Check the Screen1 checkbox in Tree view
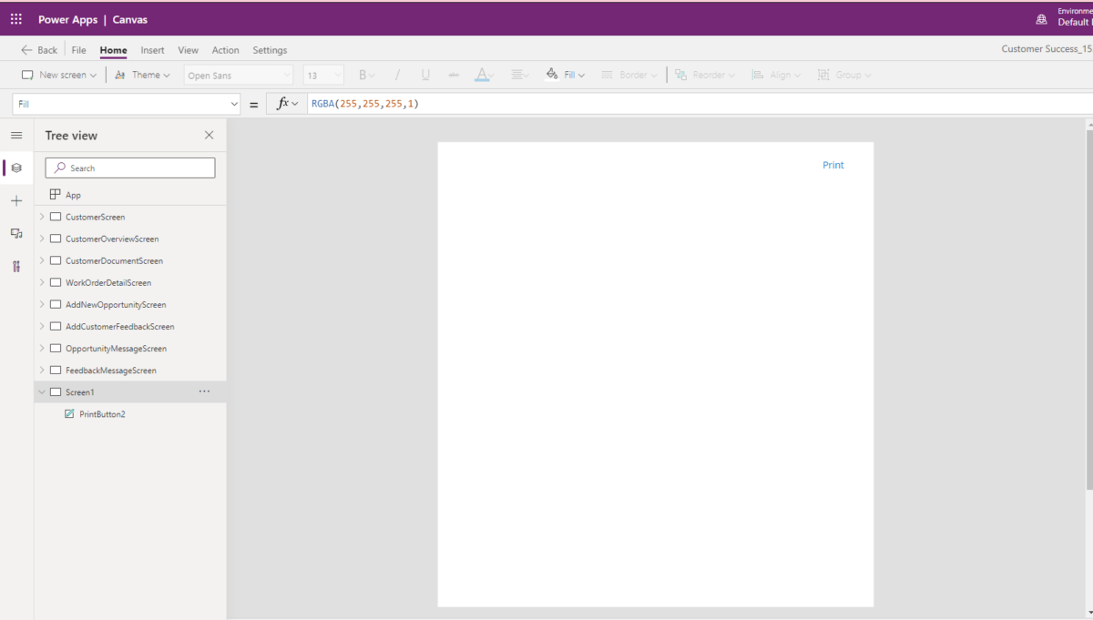 point(57,391)
